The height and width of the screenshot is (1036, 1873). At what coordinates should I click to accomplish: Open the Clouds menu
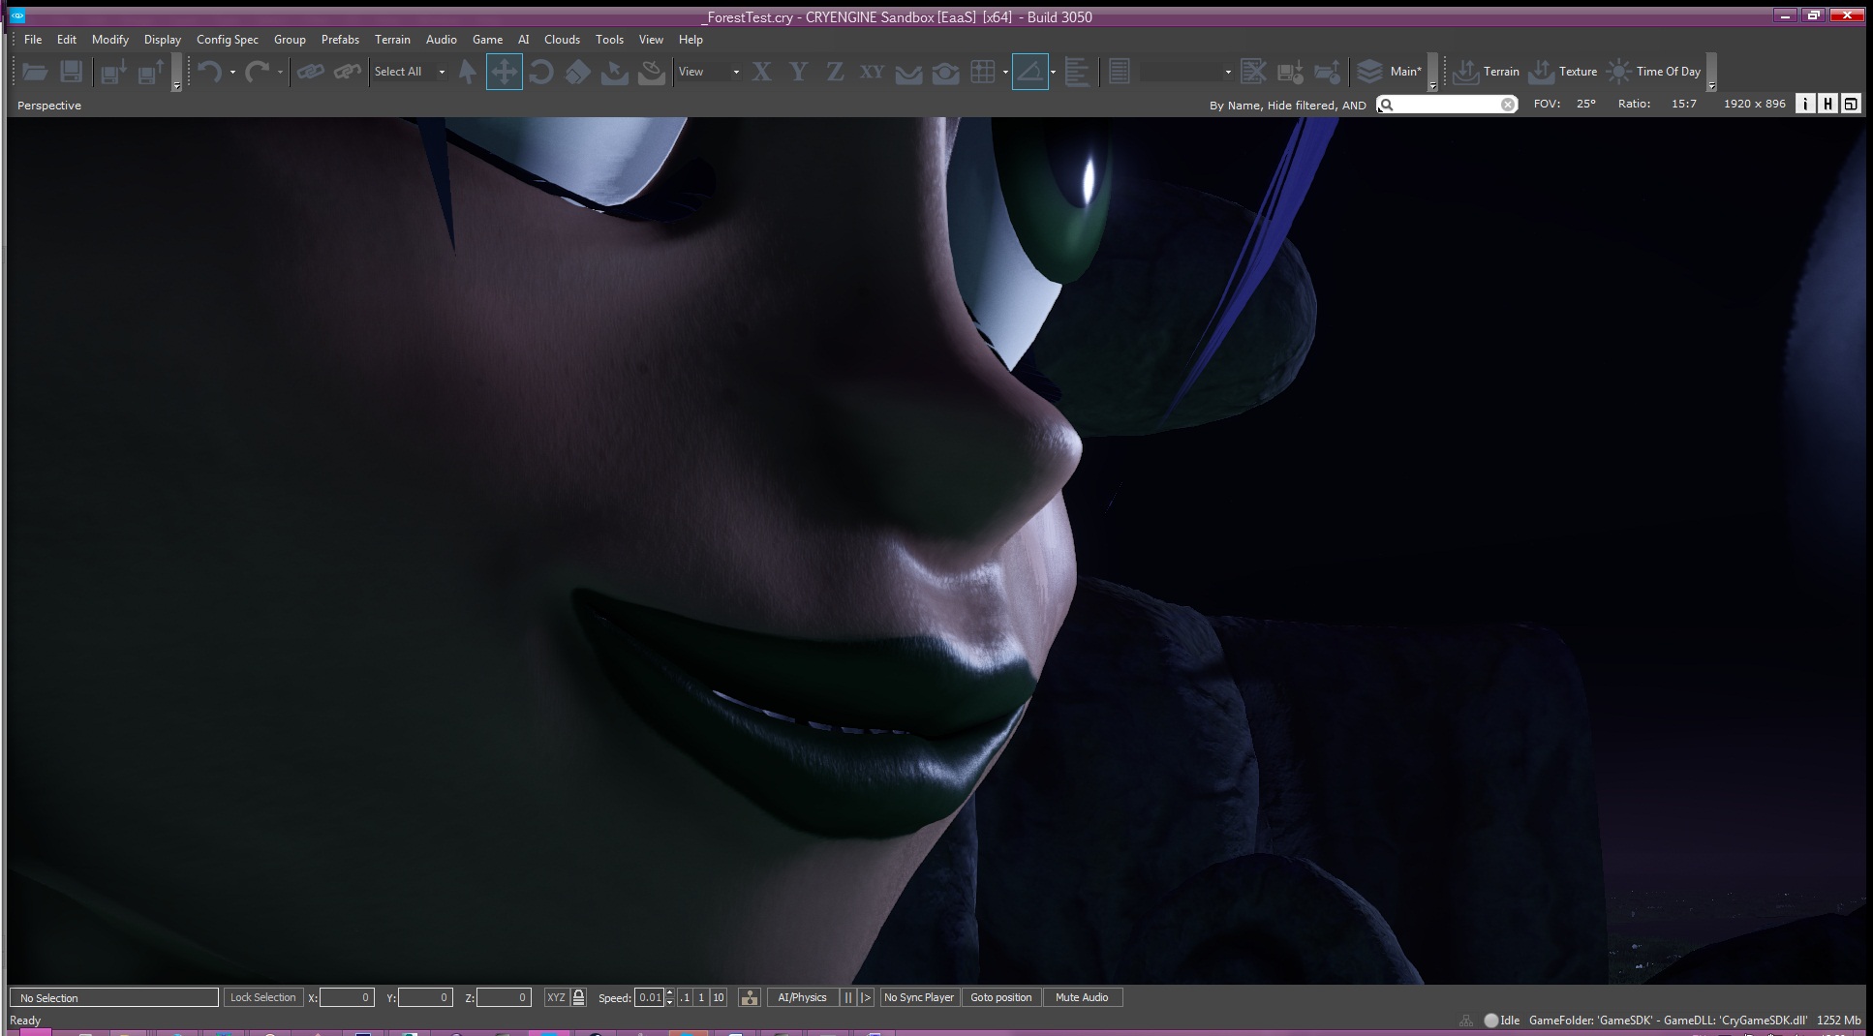click(562, 40)
